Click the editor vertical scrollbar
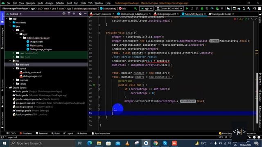This screenshot has height=147, width=262. pos(257,98)
